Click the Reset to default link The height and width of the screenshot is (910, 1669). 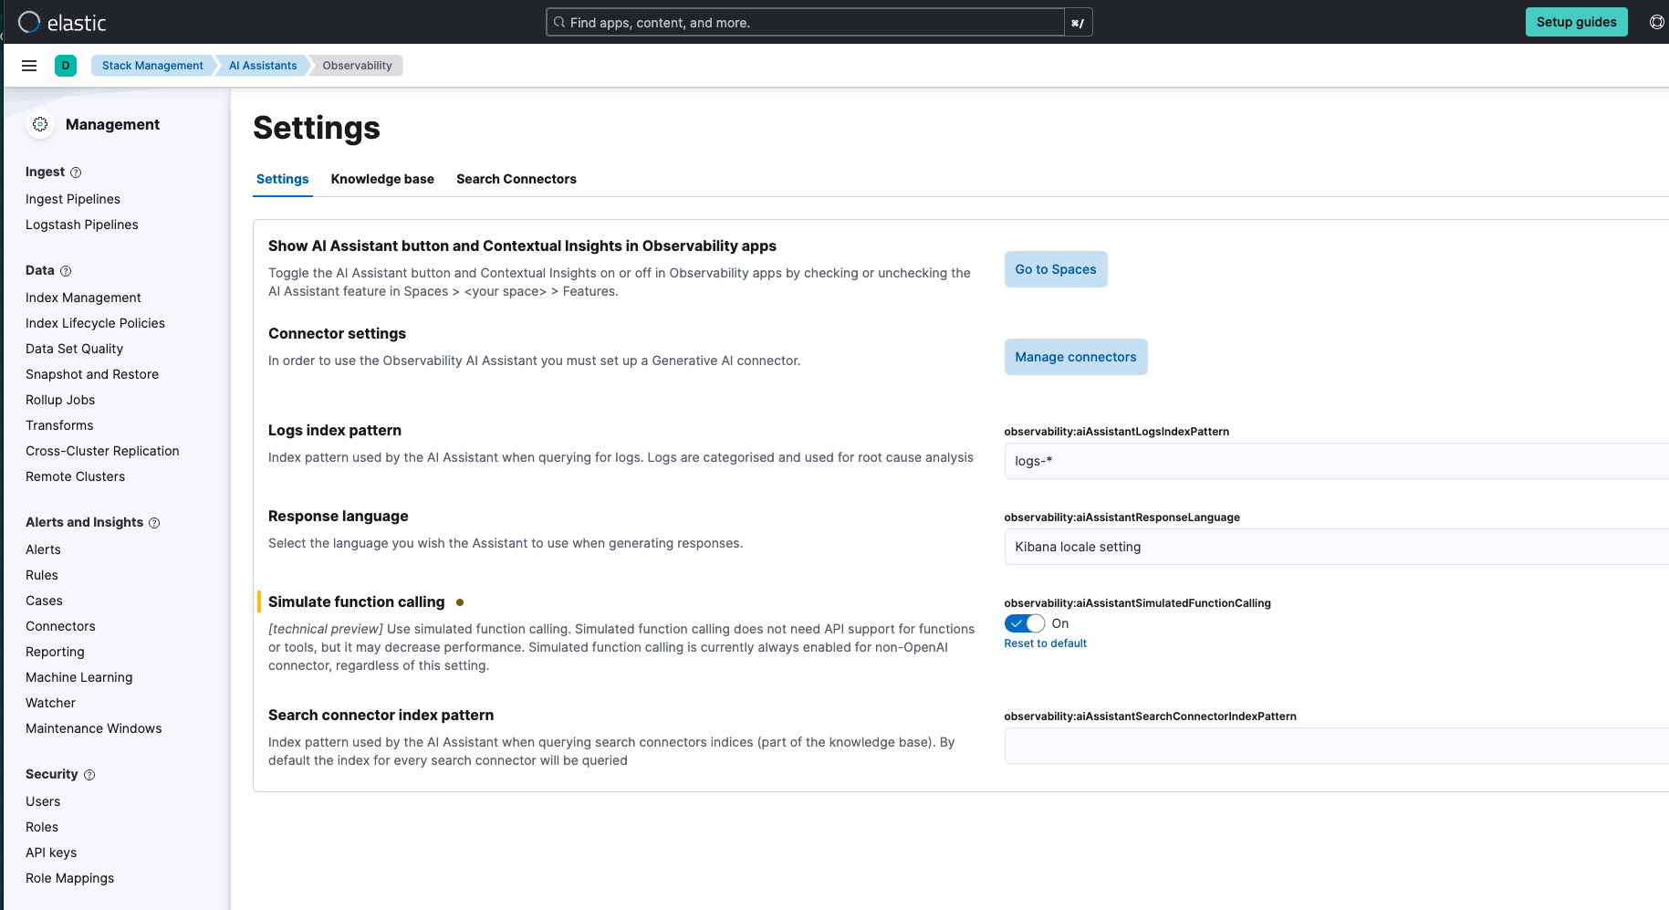pos(1045,643)
